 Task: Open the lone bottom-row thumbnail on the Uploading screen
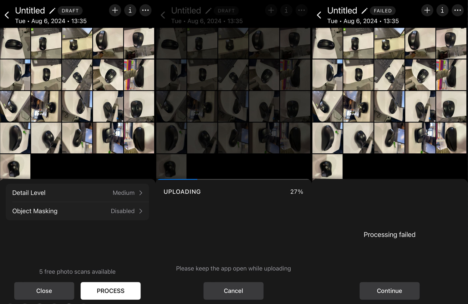[171, 167]
